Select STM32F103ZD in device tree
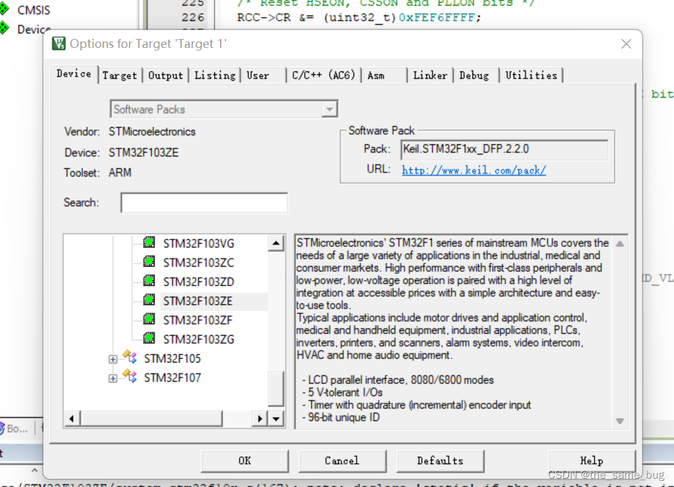 click(x=199, y=282)
